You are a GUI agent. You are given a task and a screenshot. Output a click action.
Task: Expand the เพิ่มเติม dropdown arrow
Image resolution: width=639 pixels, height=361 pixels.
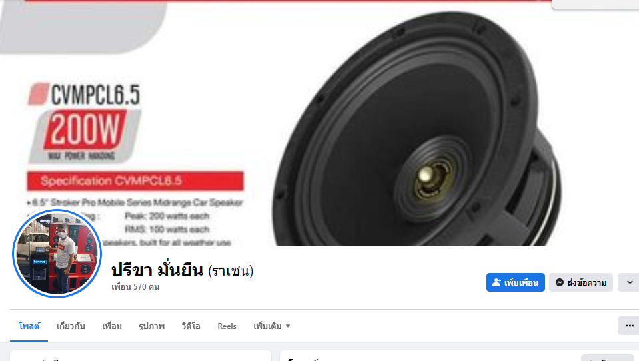click(288, 326)
